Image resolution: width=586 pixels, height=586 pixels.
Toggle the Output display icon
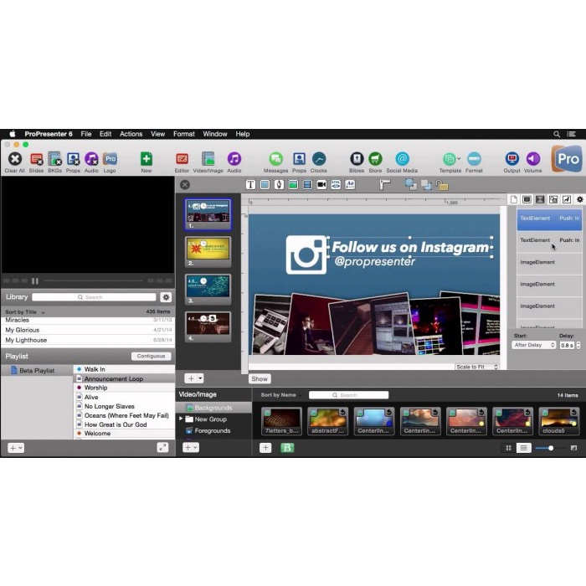[x=511, y=159]
